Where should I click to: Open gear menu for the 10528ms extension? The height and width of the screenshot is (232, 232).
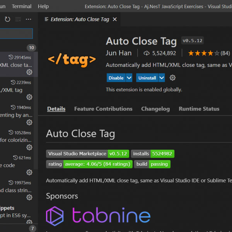(x=29, y=147)
